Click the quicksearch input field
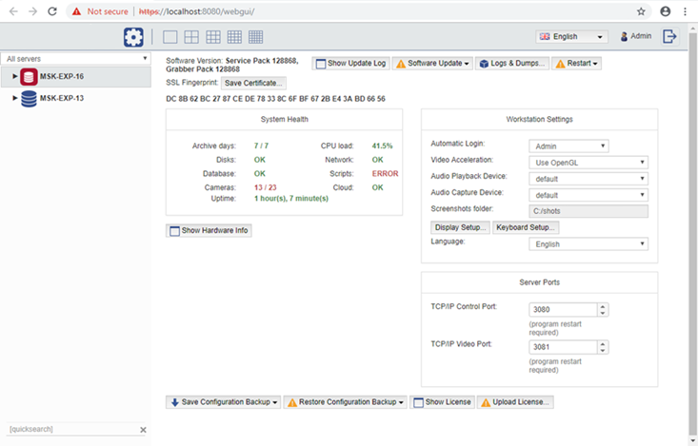This screenshot has width=698, height=446. coord(71,430)
